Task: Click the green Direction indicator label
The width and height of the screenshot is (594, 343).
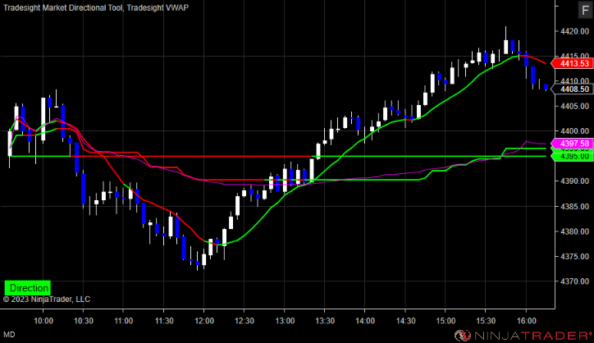Action: click(x=27, y=288)
